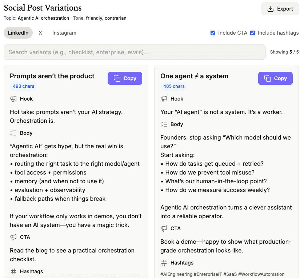Click the 'clever assistant into a reliable operator' paragraph
304x278 pixels.
(x=226, y=212)
